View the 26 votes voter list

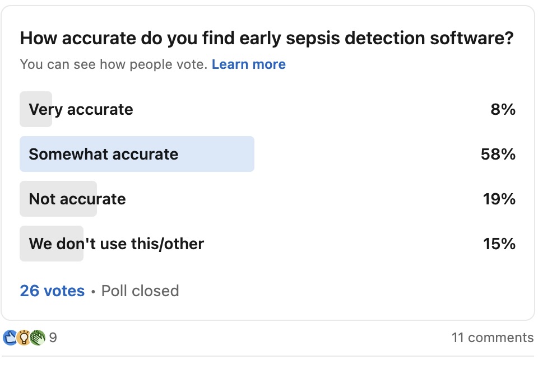click(x=52, y=291)
